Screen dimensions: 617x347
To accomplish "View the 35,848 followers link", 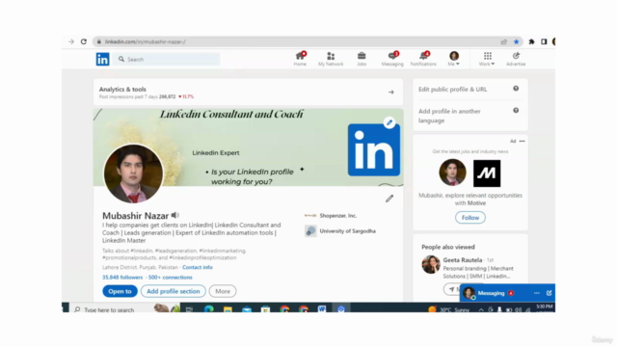I will [122, 278].
